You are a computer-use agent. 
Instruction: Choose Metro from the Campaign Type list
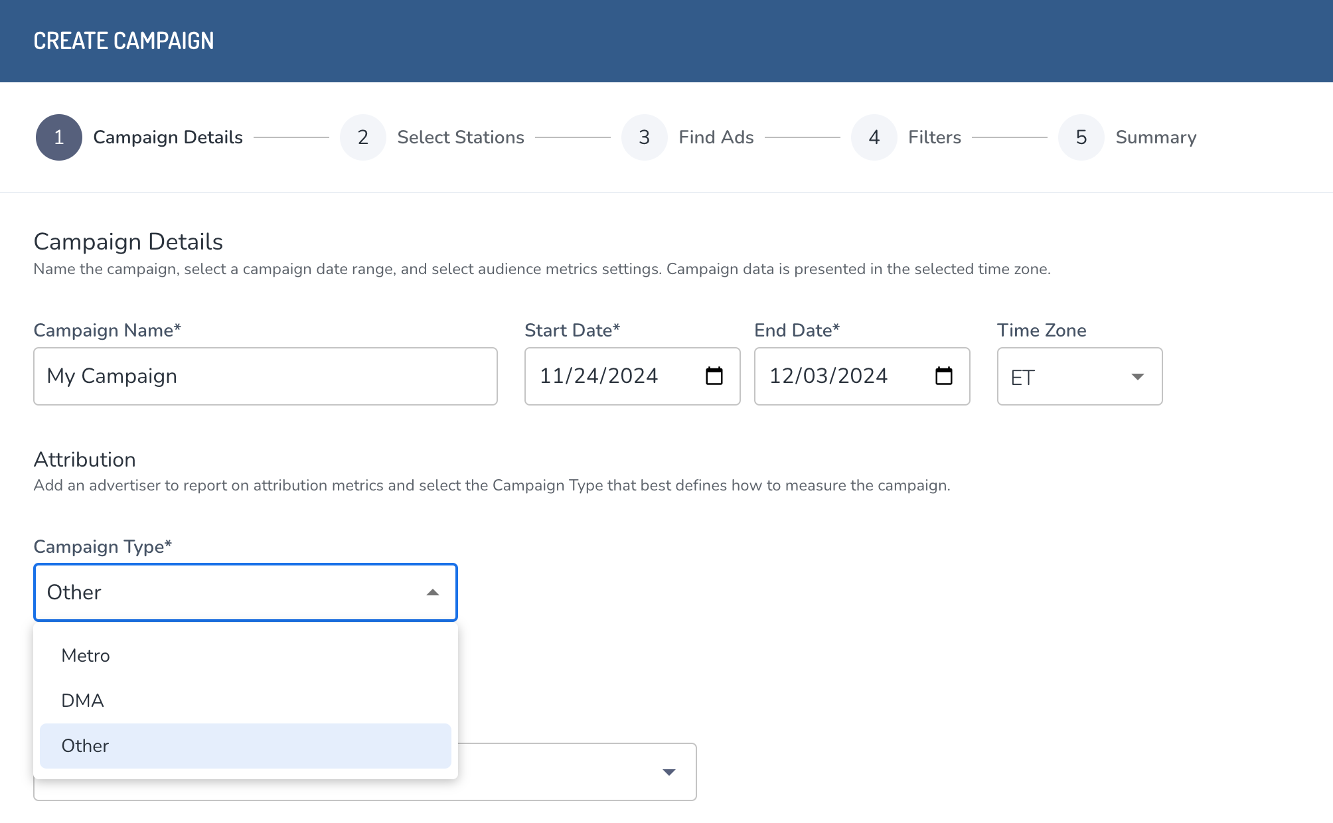tap(86, 656)
